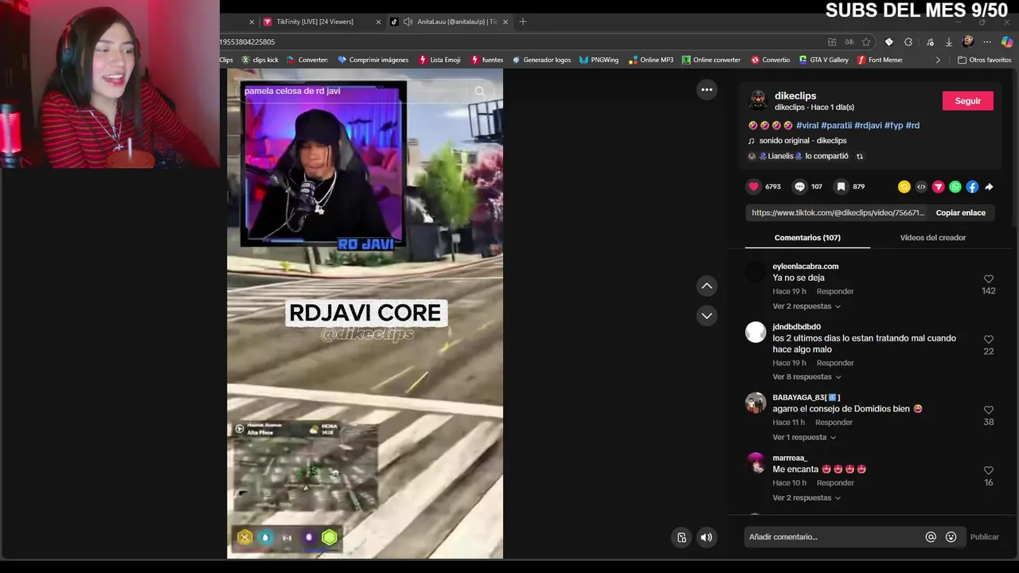Like eyleenlacabra.com's comment heart

(989, 279)
